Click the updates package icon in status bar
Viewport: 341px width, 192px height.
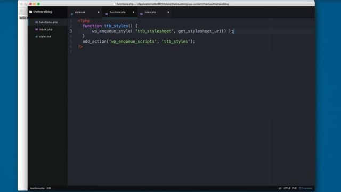[x=300, y=188]
